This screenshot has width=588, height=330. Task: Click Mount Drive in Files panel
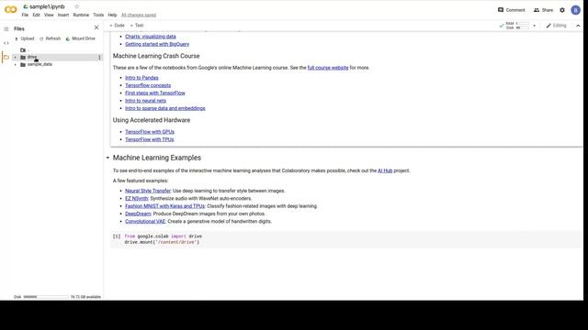(x=80, y=38)
